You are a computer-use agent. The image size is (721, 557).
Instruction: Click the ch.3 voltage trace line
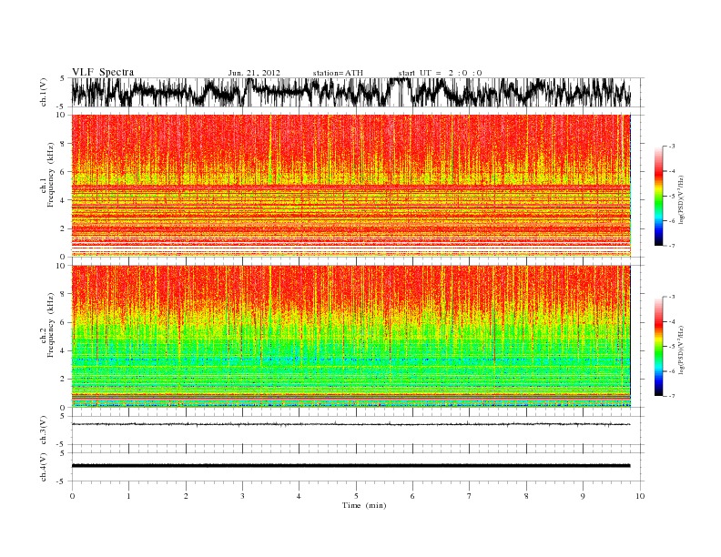pyautogui.click(x=351, y=424)
